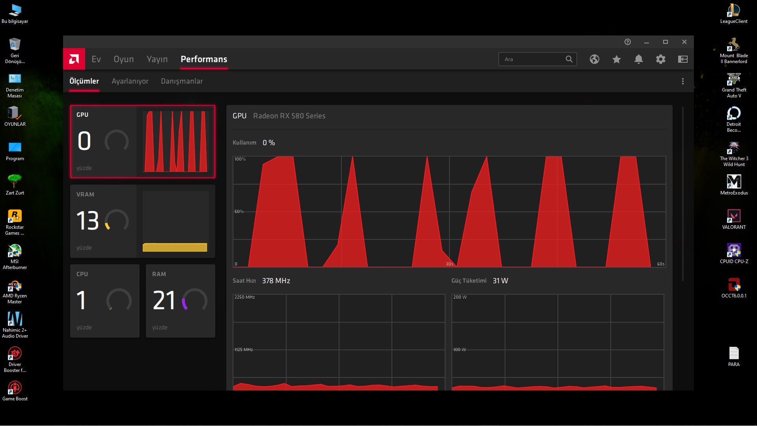Image resolution: width=757 pixels, height=426 pixels.
Task: Click the Saat Hızı clock speed graph
Action: [339, 342]
